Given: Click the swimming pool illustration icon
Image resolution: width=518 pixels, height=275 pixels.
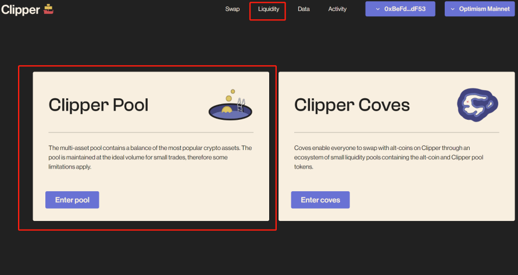Looking at the screenshot, I should (x=230, y=106).
